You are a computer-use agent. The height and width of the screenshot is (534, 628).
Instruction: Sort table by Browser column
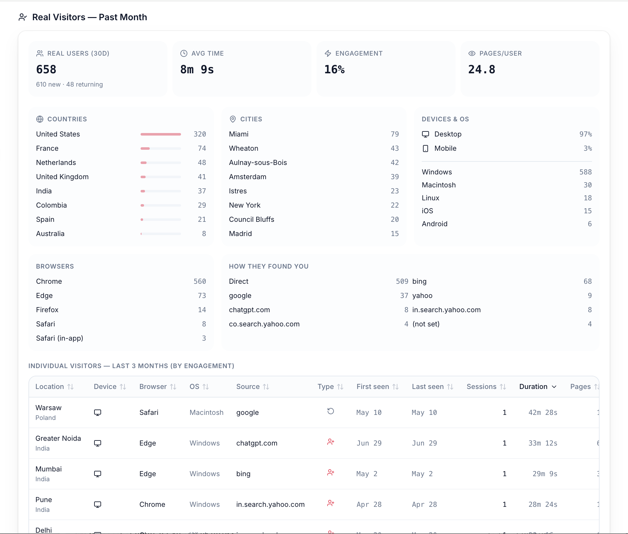(x=158, y=387)
